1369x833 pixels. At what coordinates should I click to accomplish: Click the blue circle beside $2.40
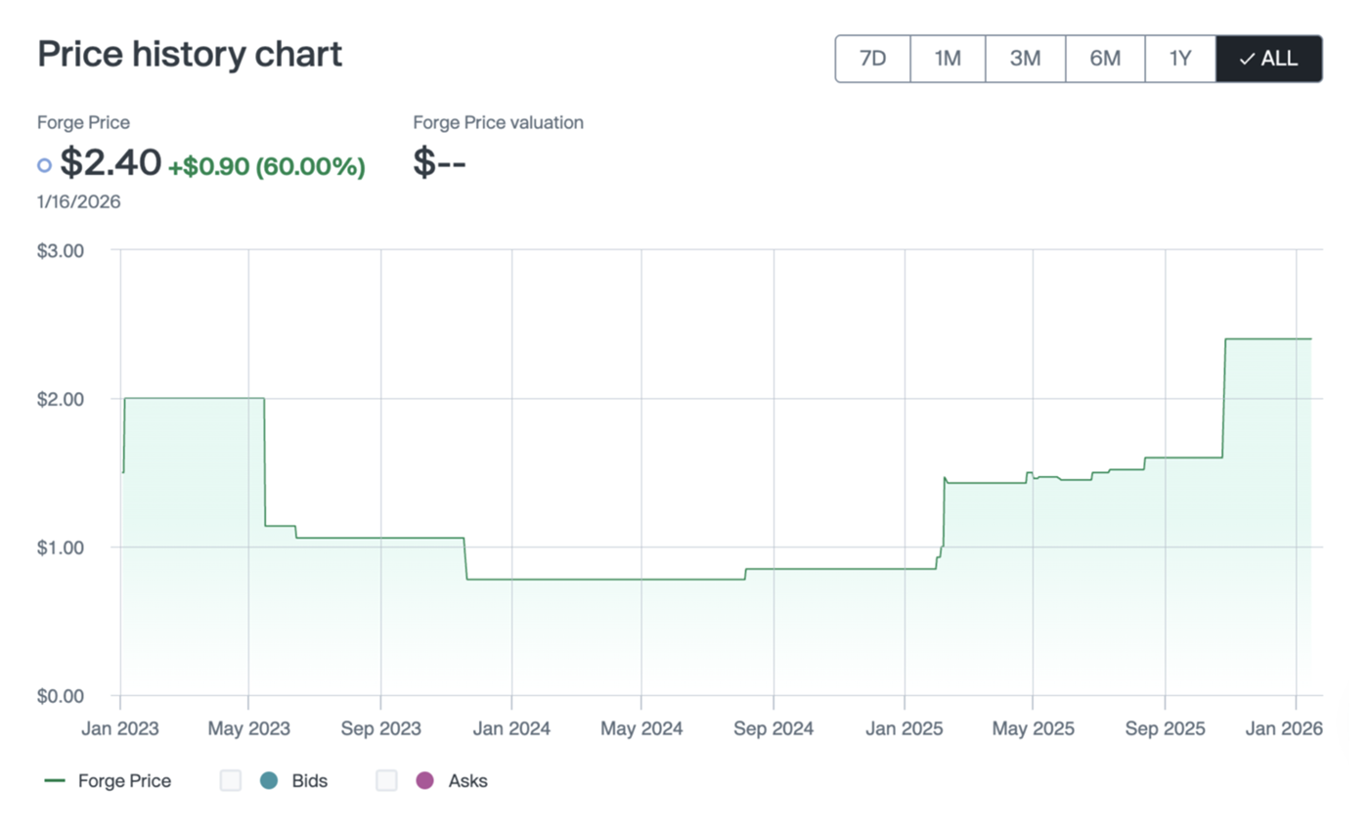(x=44, y=165)
